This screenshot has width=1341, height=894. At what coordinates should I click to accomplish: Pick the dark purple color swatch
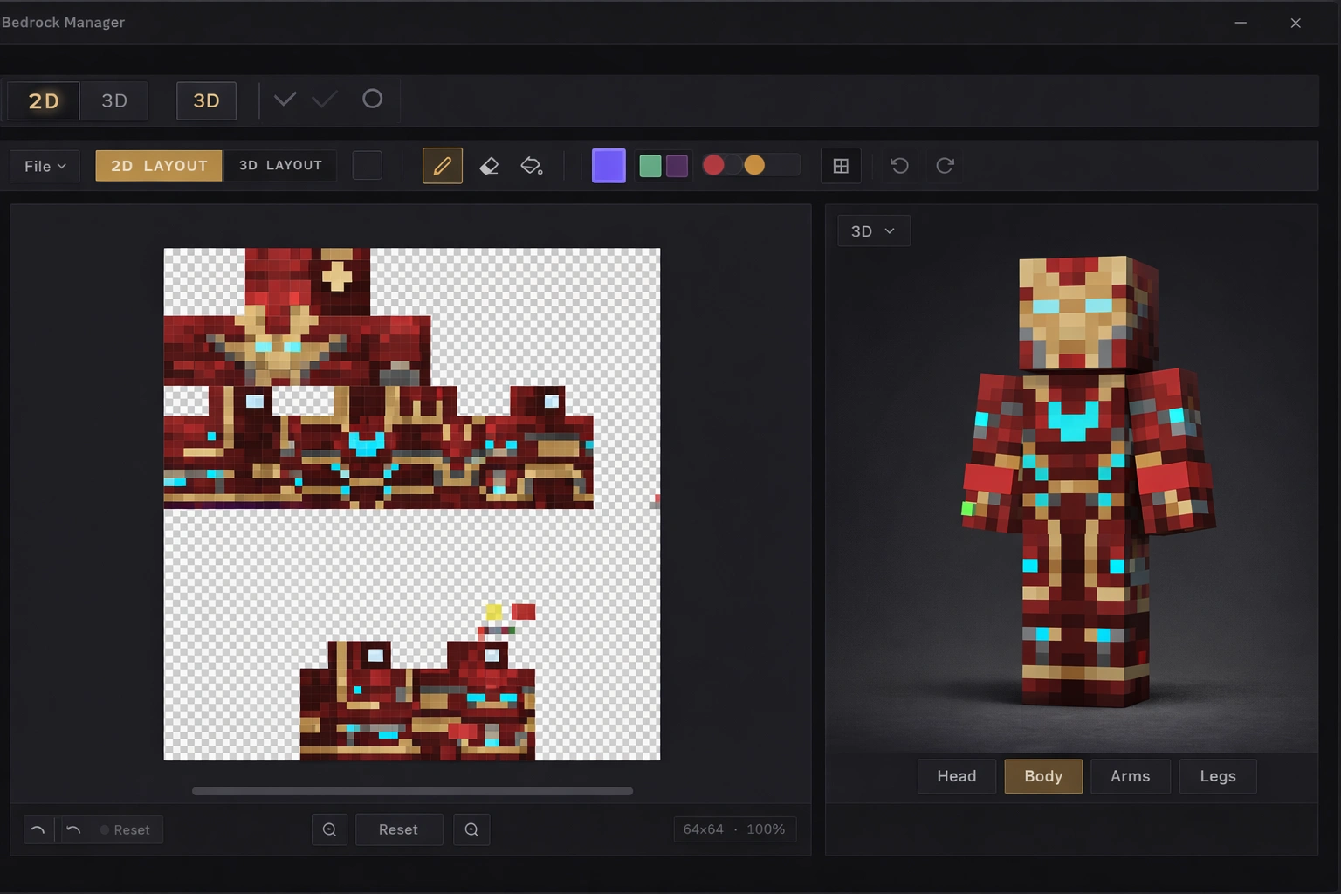677,166
